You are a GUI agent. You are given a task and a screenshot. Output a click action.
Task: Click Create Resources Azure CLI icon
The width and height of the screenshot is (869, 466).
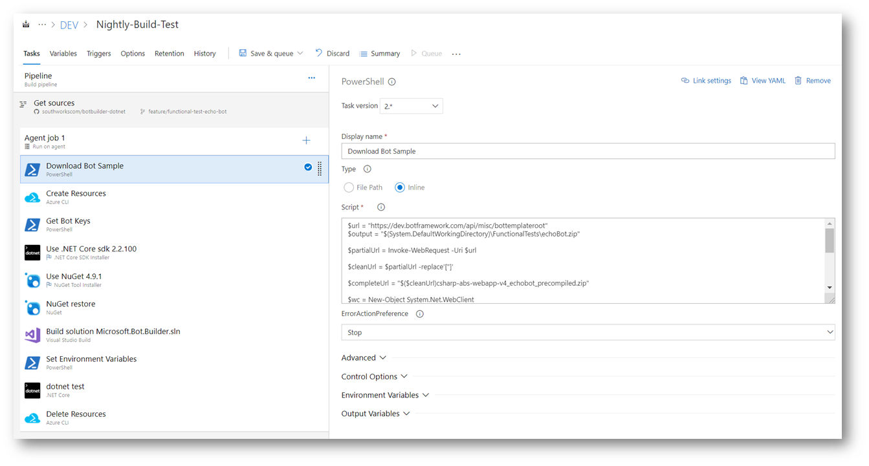click(x=32, y=197)
